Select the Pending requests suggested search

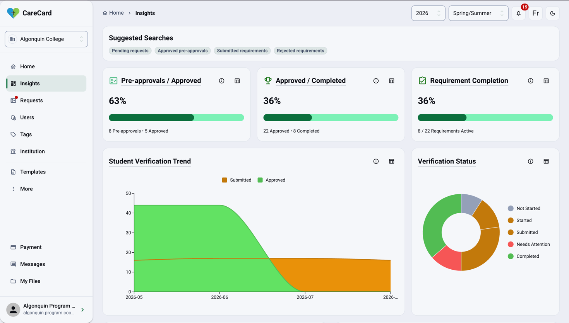point(130,51)
